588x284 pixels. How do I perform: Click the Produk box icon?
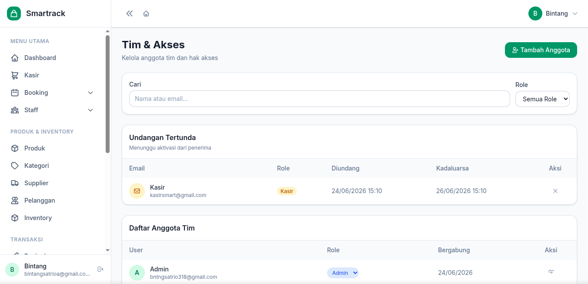(15, 148)
